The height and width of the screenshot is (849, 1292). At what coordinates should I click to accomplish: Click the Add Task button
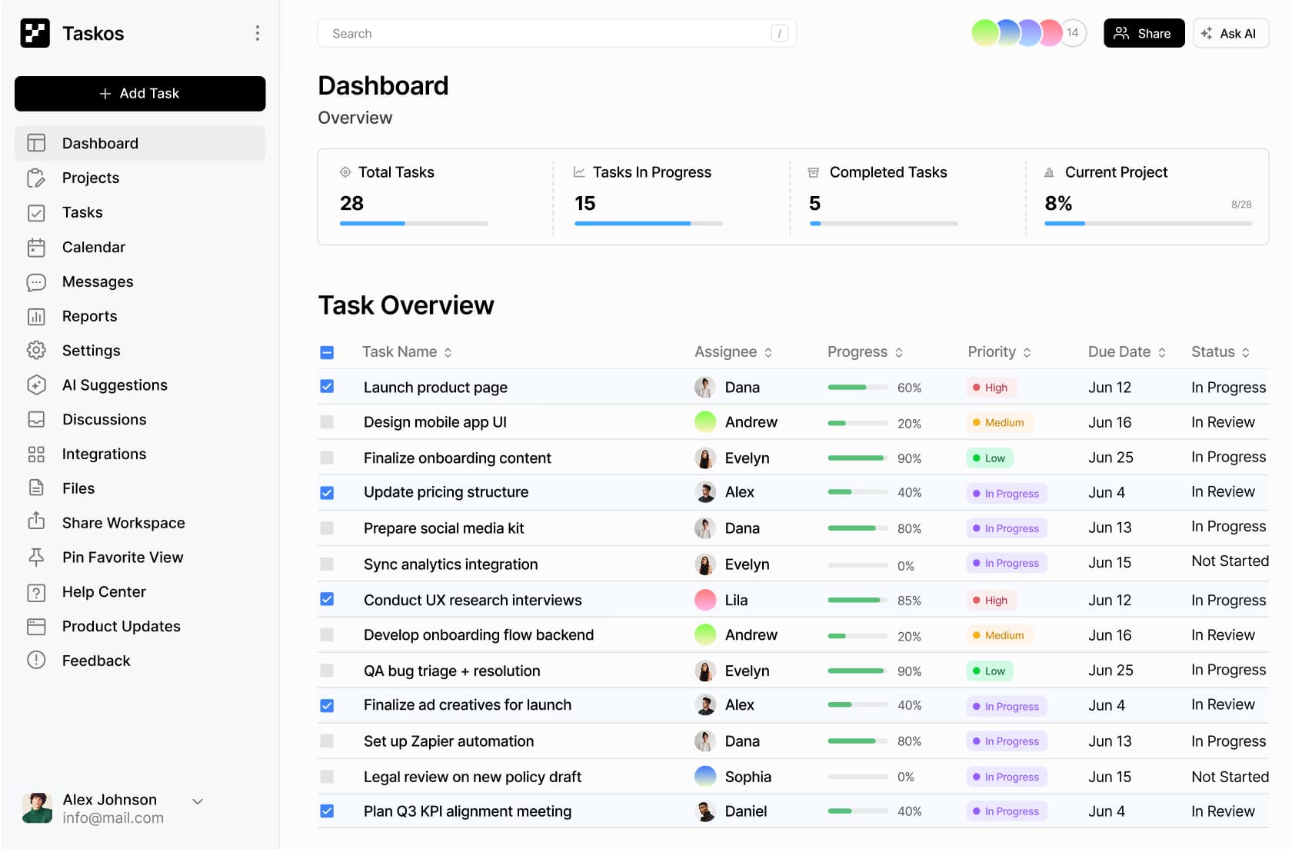(x=140, y=93)
